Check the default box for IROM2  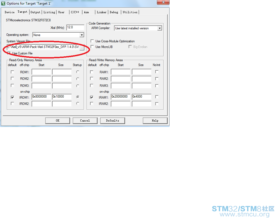[x=12, y=104]
